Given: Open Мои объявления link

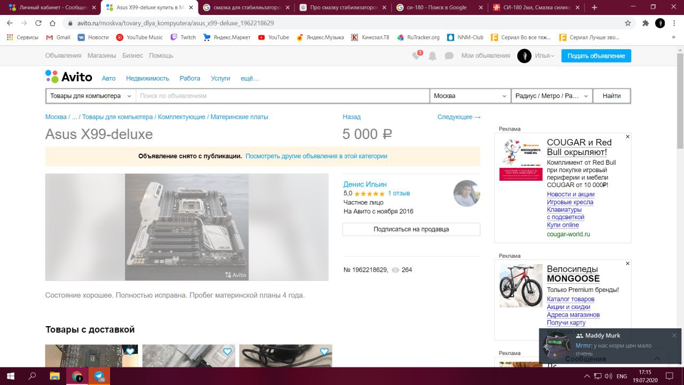Looking at the screenshot, I should (486, 56).
